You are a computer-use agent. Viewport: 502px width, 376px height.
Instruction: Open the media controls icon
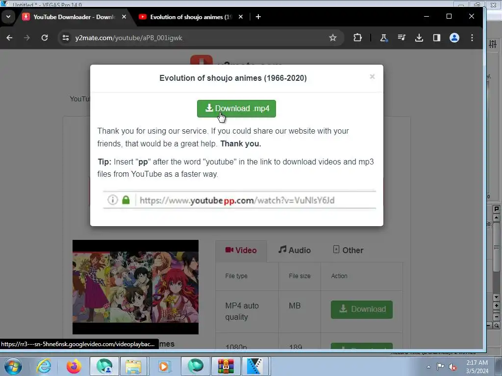click(402, 38)
